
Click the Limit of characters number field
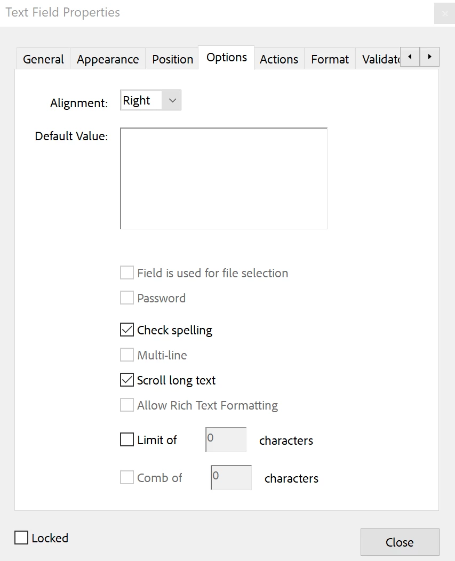pyautogui.click(x=226, y=440)
